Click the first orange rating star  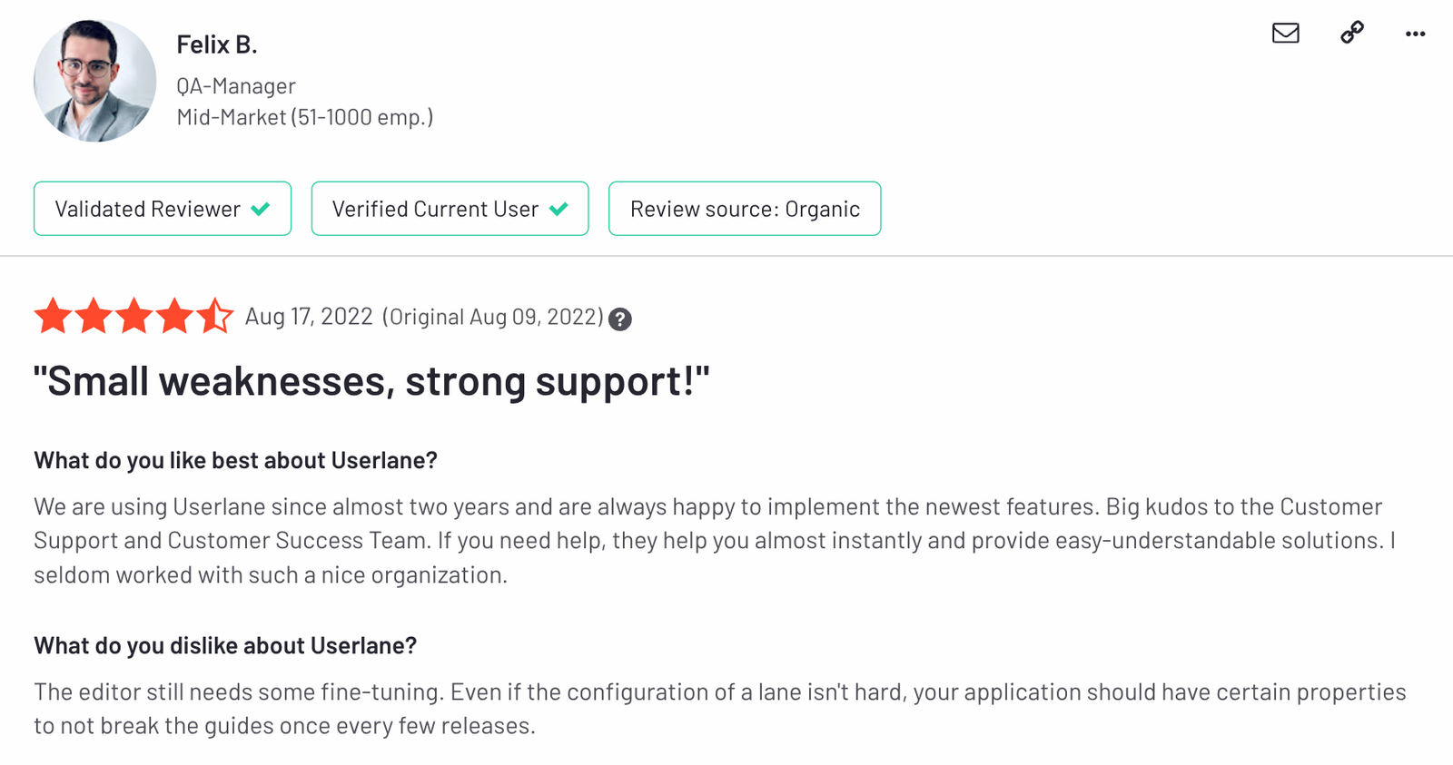pyautogui.click(x=54, y=316)
